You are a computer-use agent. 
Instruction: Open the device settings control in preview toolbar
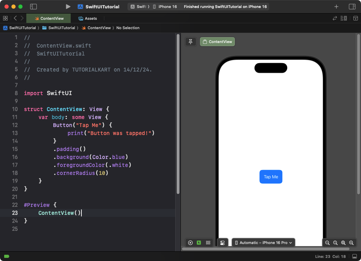223,243
